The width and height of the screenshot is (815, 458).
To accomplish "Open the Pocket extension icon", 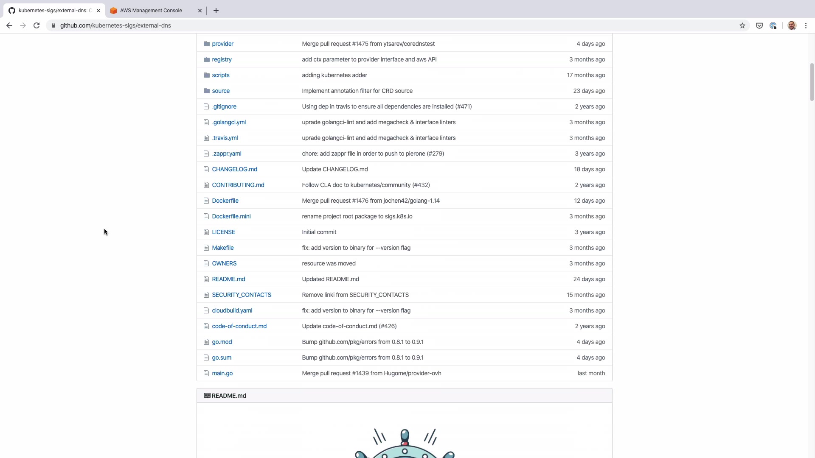I will click(759, 25).
